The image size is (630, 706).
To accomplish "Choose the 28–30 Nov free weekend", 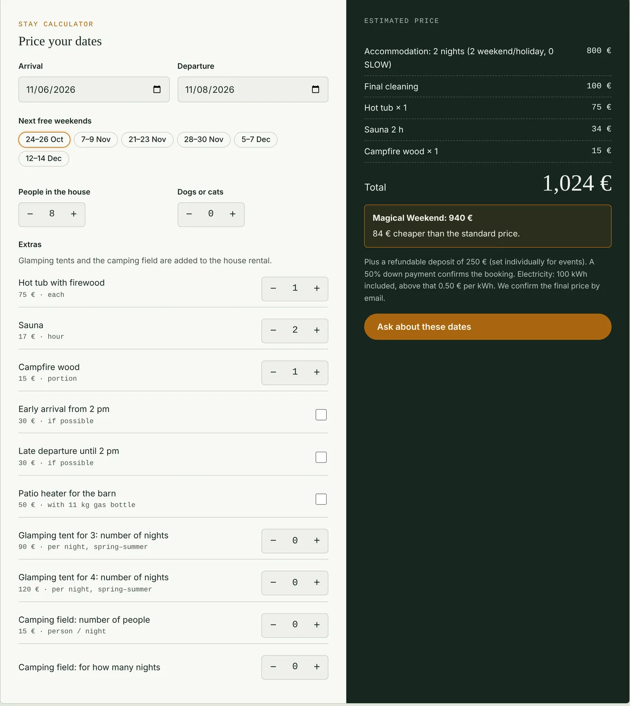I will click(x=203, y=140).
